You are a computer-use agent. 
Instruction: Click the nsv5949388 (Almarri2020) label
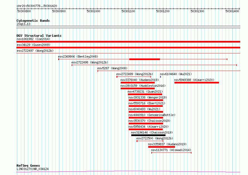coord(194,80)
